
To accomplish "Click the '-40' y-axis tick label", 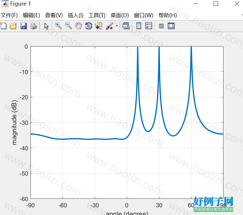I will tap(24, 148).
